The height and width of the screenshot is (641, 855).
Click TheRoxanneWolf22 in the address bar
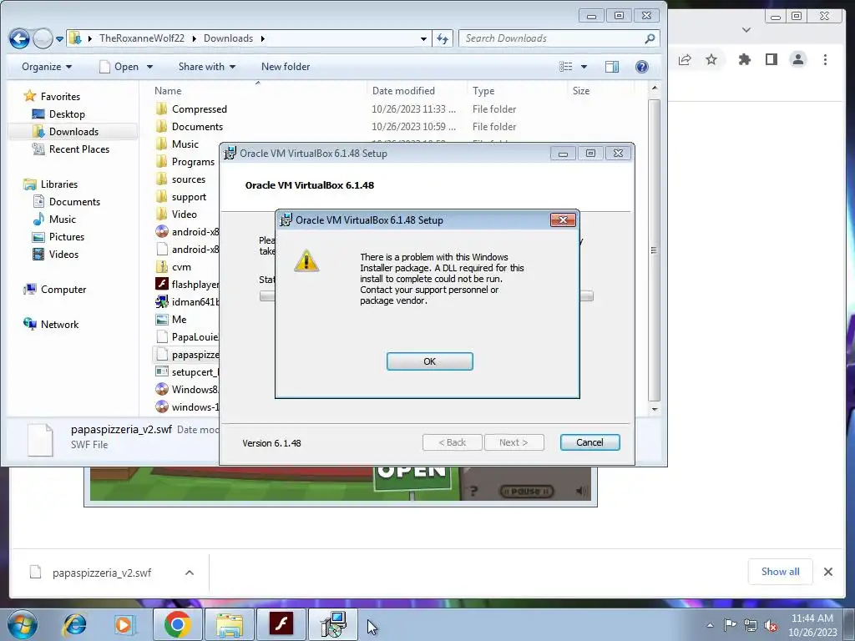(141, 38)
